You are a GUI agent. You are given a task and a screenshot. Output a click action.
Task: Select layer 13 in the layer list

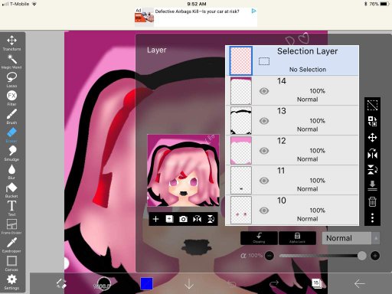pyautogui.click(x=292, y=120)
